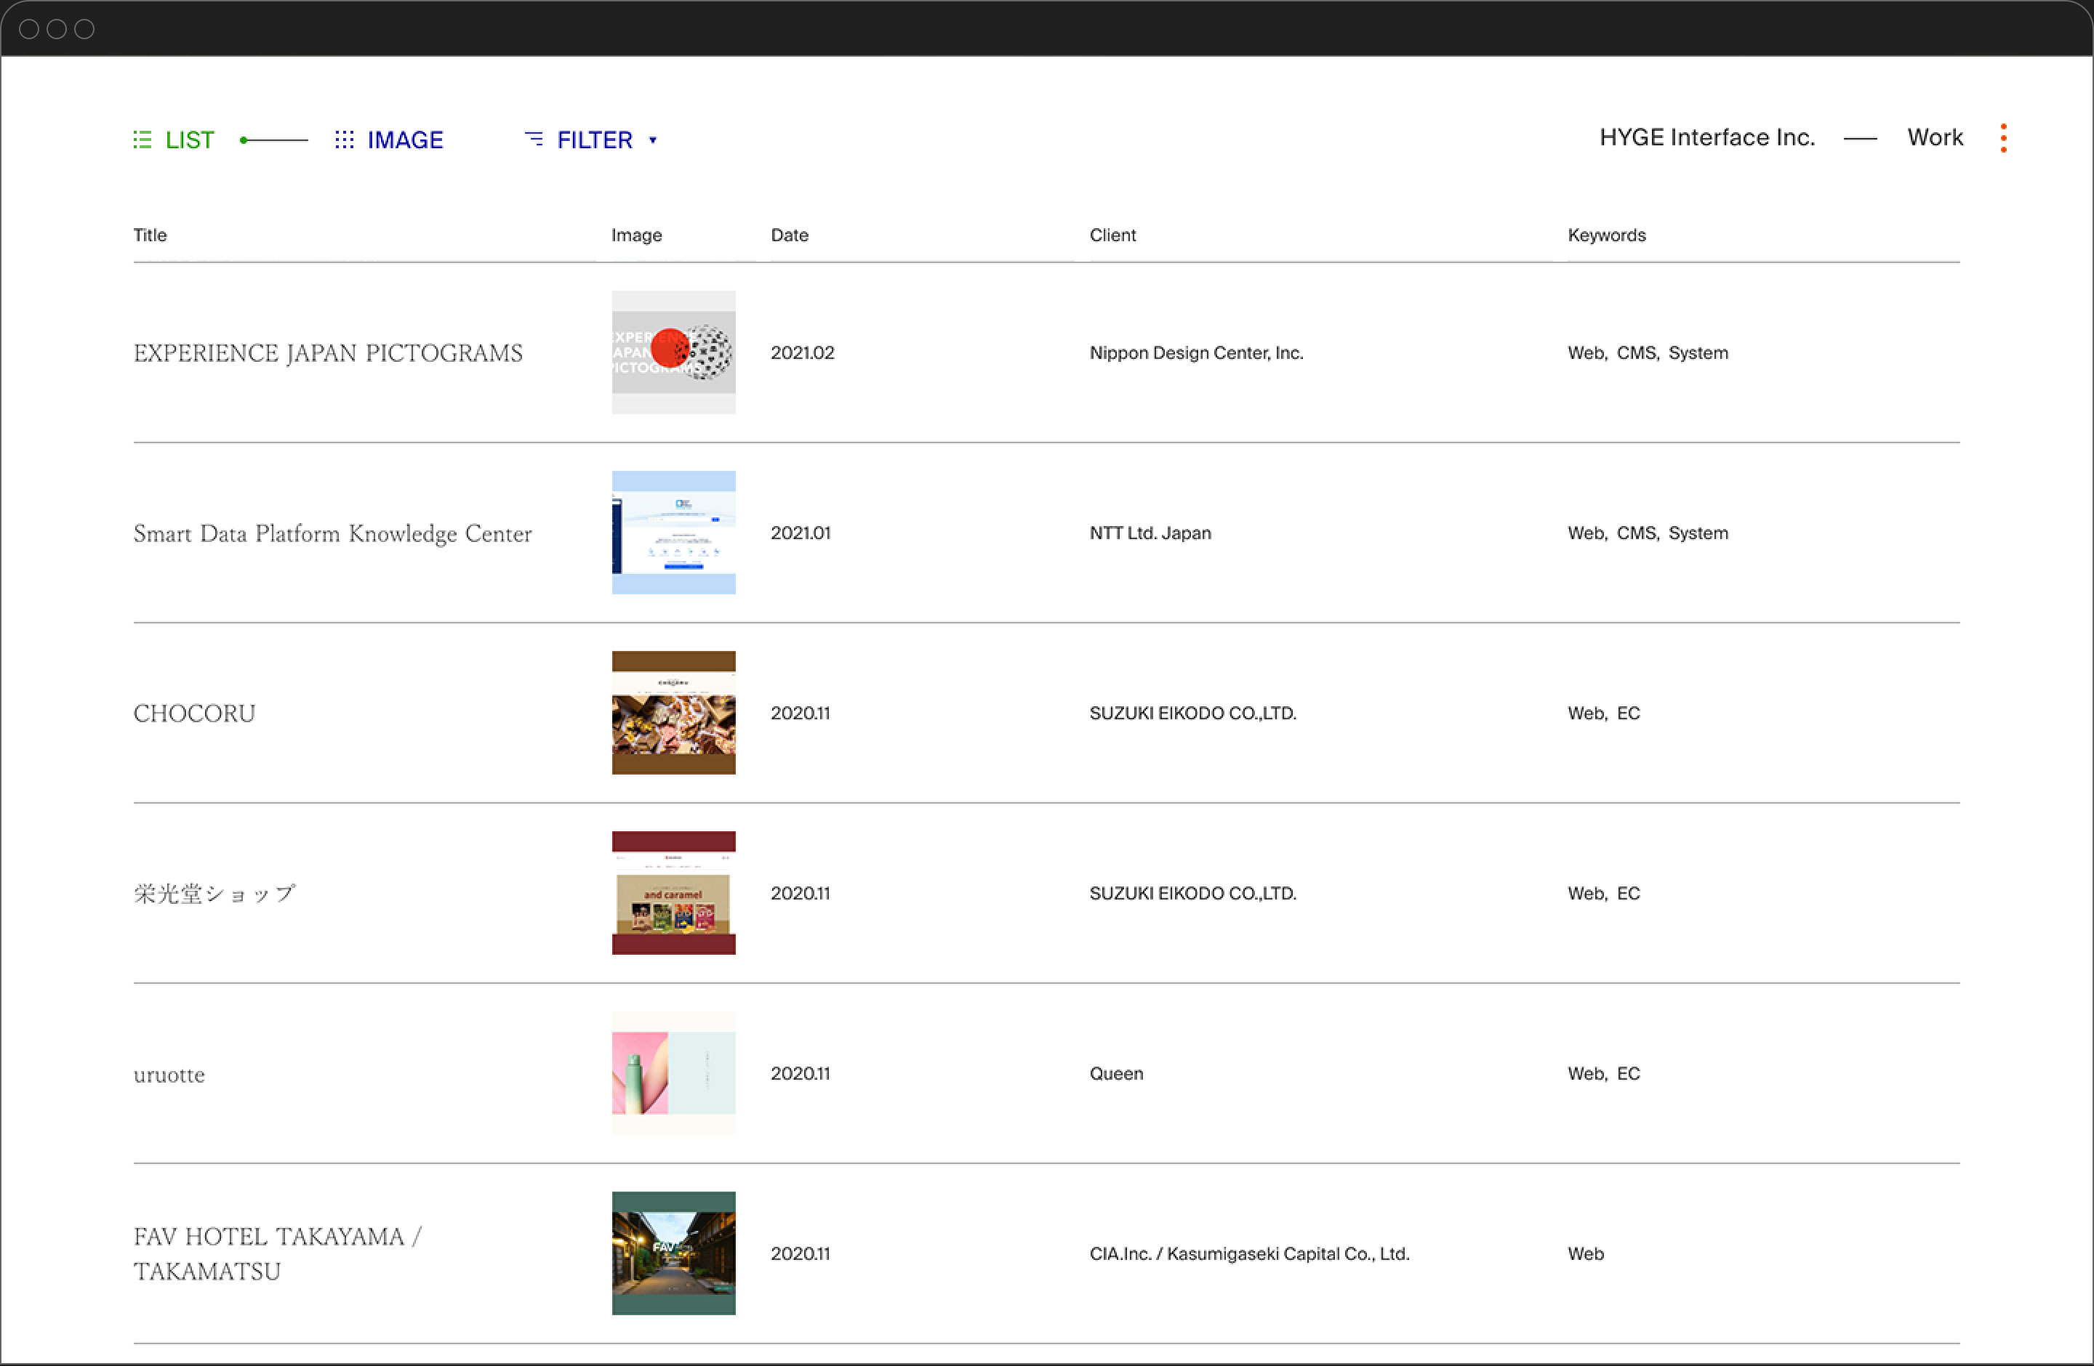Expand the FILTER dropdown arrow
2094x1366 pixels.
tap(653, 140)
